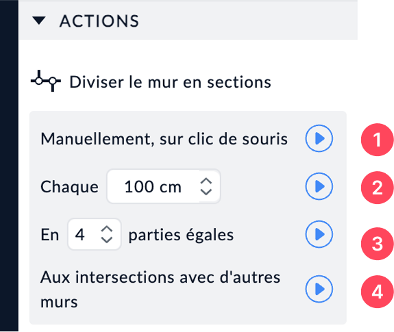Decrease the parts count down arrow

106,240
